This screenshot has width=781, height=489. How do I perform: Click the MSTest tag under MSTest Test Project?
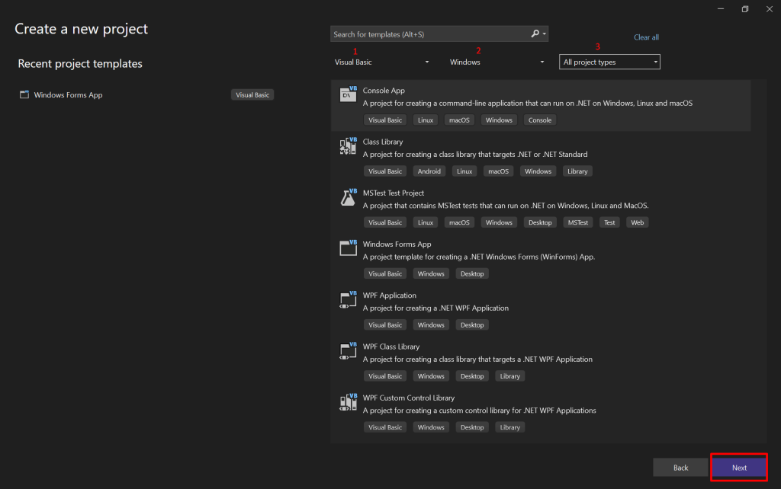(x=578, y=222)
